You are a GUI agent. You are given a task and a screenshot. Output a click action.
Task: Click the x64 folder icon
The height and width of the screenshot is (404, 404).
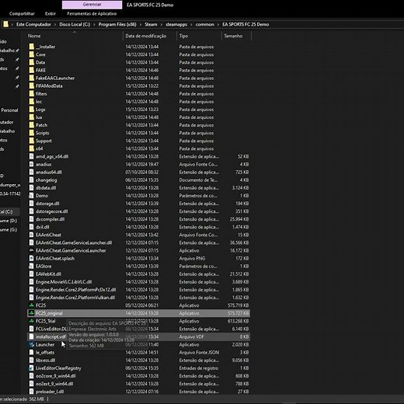(x=31, y=148)
